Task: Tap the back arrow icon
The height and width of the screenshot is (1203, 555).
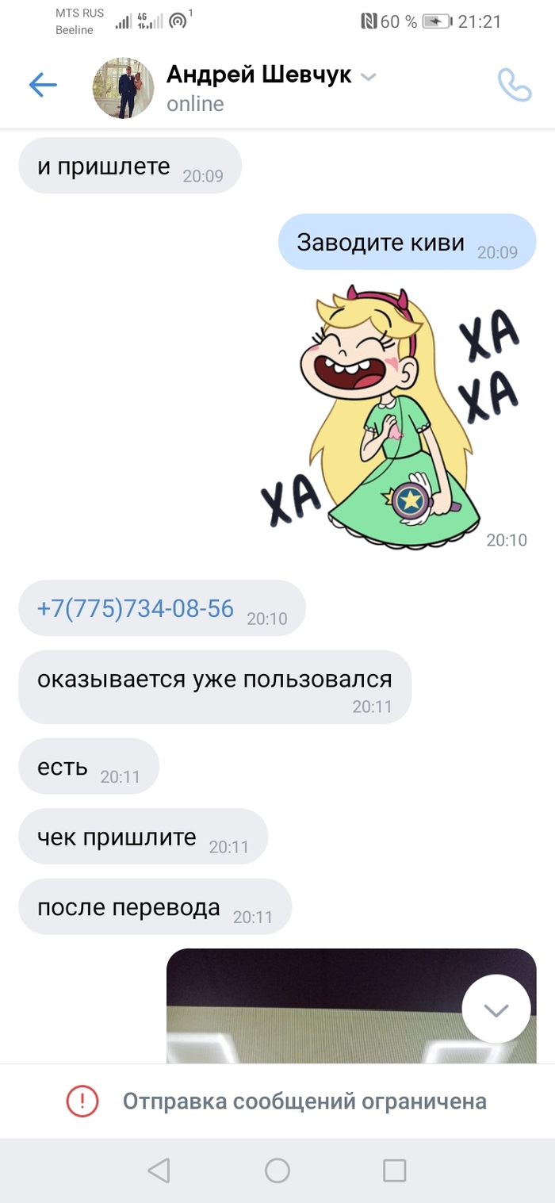Action: 43,85
